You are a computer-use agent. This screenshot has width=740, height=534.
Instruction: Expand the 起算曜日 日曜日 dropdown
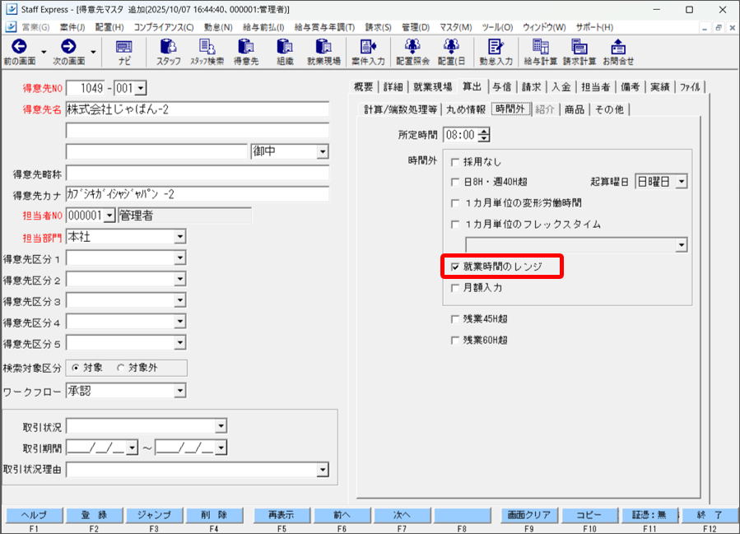(x=681, y=182)
